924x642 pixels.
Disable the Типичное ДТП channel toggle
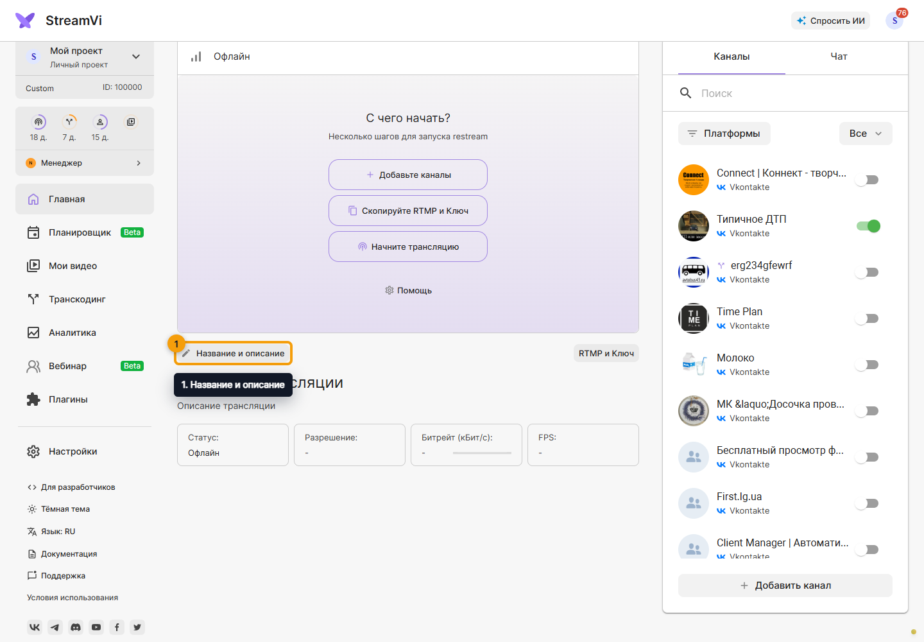pyautogui.click(x=868, y=226)
